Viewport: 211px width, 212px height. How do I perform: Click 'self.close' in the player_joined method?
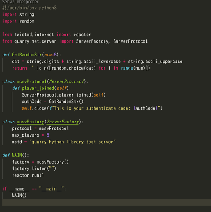pyautogui.click(x=34, y=108)
